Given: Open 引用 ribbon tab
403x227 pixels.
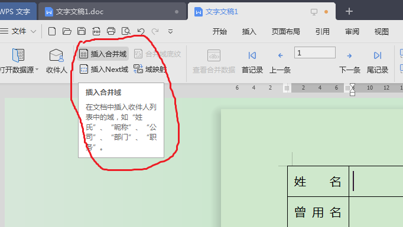Looking at the screenshot, I should coord(322,32).
